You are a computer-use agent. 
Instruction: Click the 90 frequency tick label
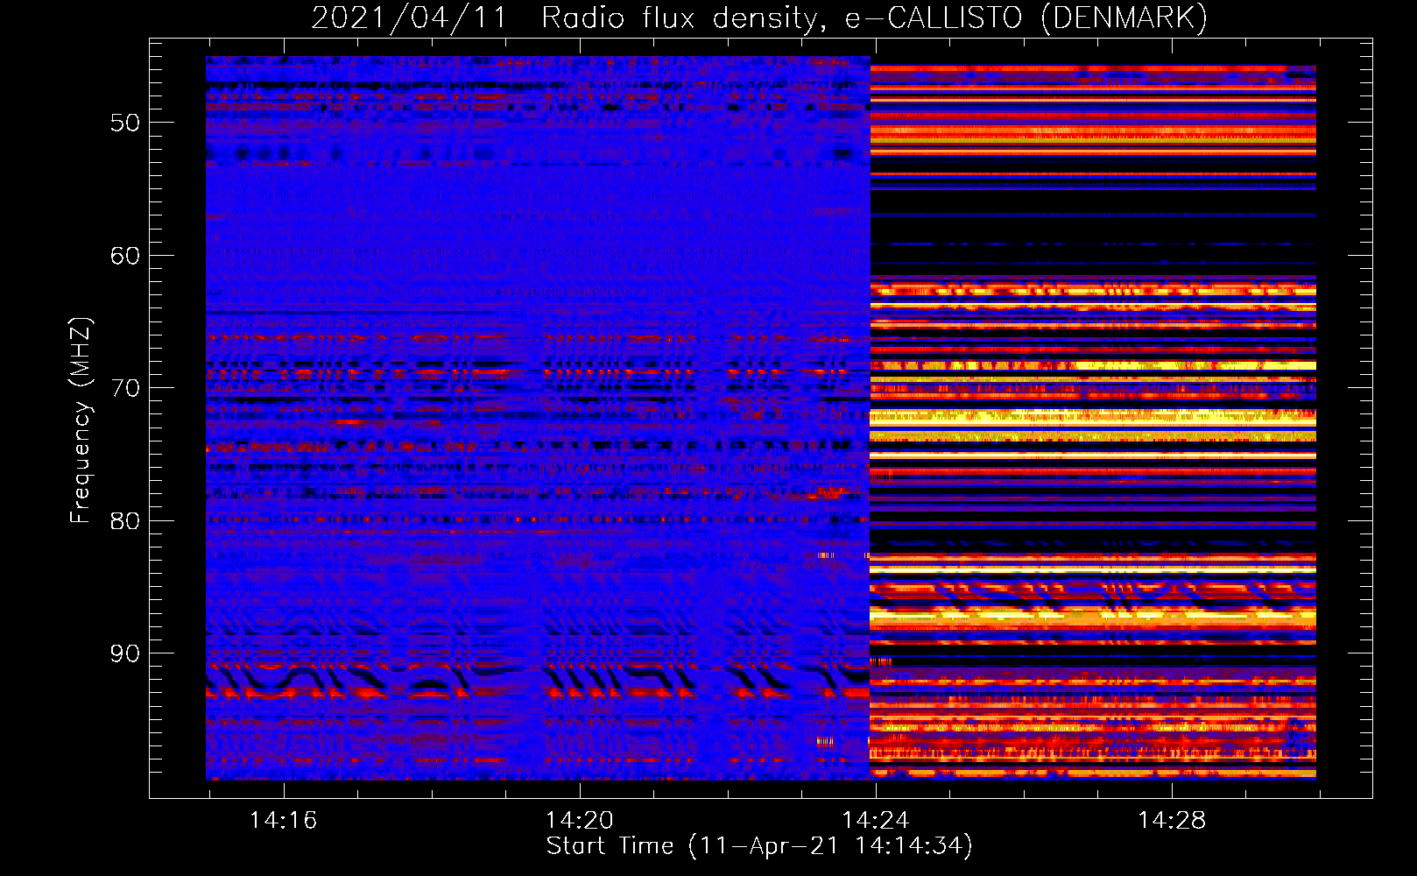pos(125,654)
